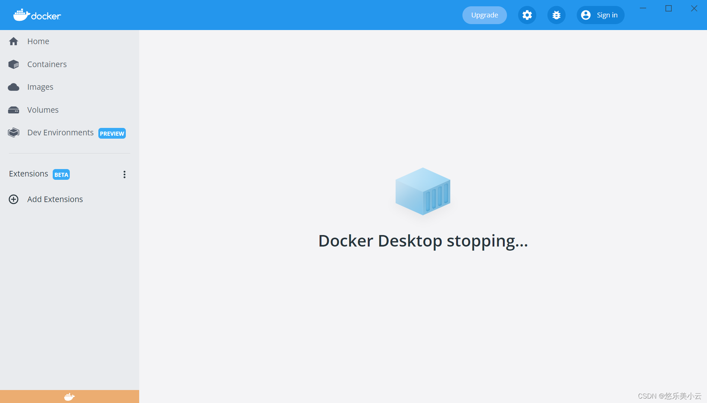Click the Upgrade button
This screenshot has width=707, height=403.
click(x=484, y=15)
